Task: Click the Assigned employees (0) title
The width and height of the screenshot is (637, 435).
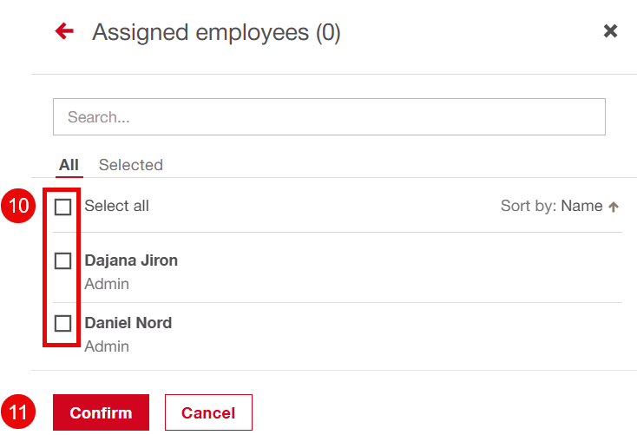Action: coord(216,33)
